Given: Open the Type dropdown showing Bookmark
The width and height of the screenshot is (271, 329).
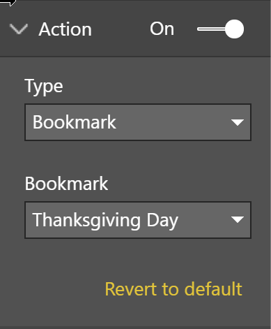Looking at the screenshot, I should pos(138,122).
